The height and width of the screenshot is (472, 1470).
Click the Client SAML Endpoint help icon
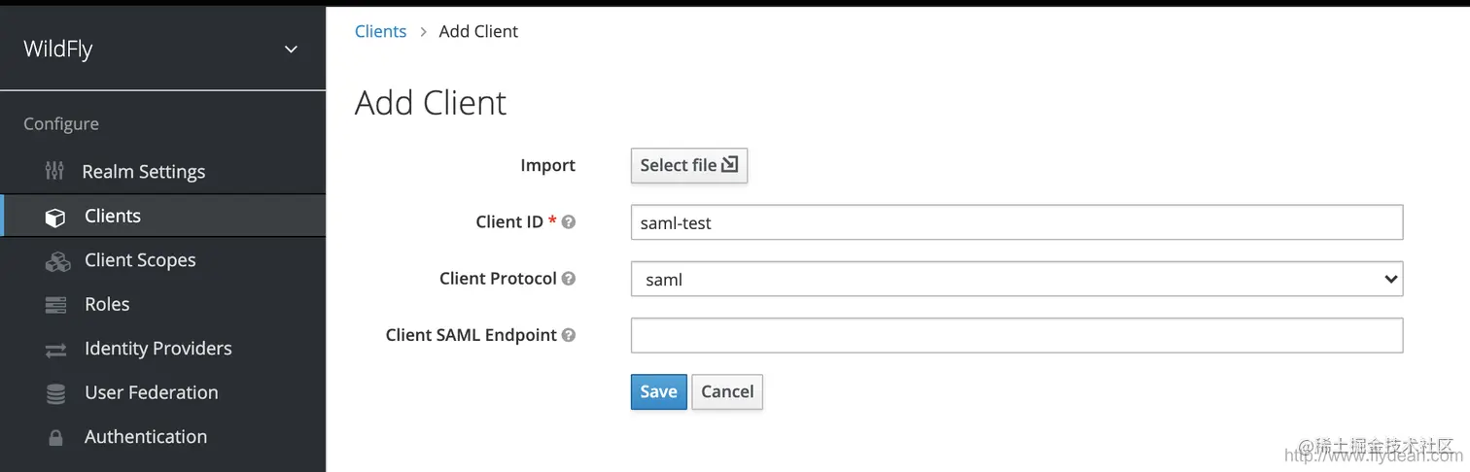click(570, 335)
